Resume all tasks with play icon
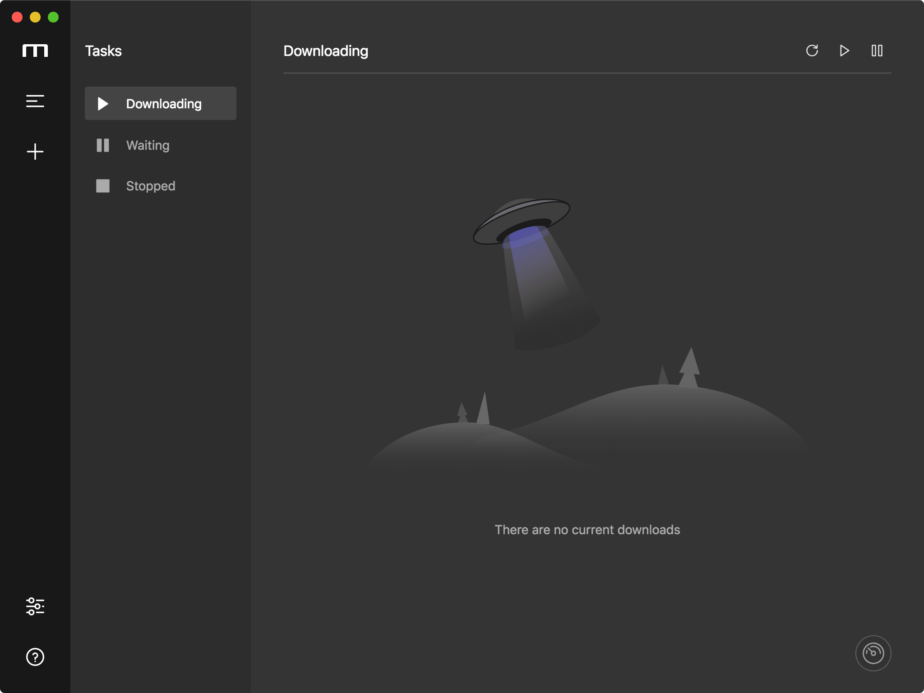 pos(845,51)
